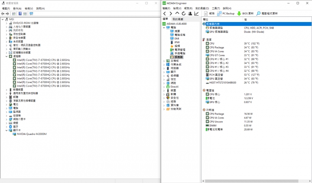This screenshot has width=312, height=183.
Task: Click the blue question-mark help icon
Action: click(x=20, y=13)
